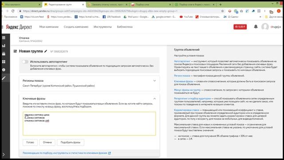The image size is (284, 160).
Task: Open the Facebook bookmark
Action: tap(111, 17)
